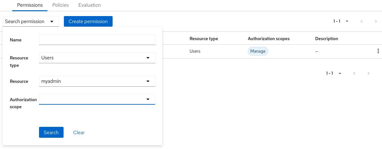Expand the Authorization scope dropdown
Viewport: 382px width, 149px height.
pyautogui.click(x=97, y=99)
